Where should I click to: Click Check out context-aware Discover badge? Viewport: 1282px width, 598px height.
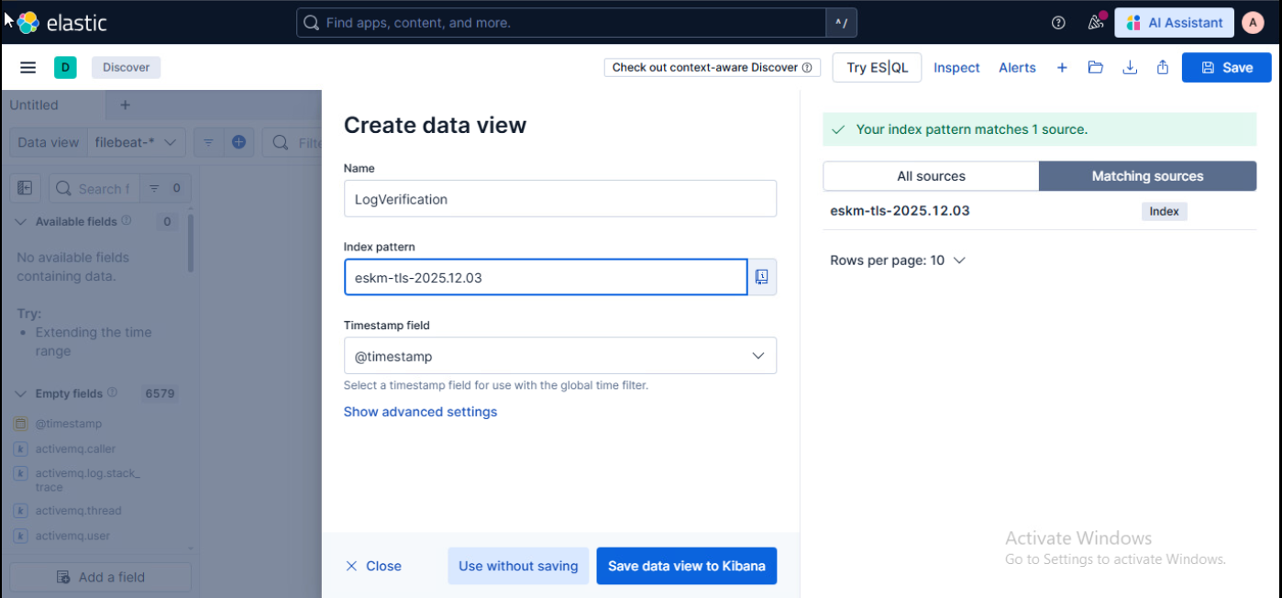click(713, 67)
